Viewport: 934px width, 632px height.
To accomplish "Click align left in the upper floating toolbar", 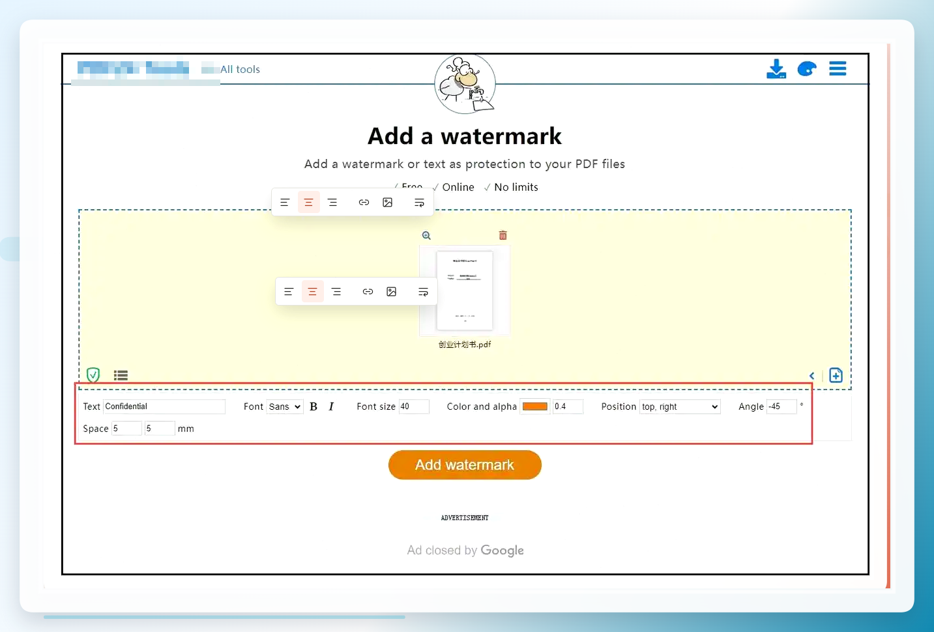I will coord(285,203).
